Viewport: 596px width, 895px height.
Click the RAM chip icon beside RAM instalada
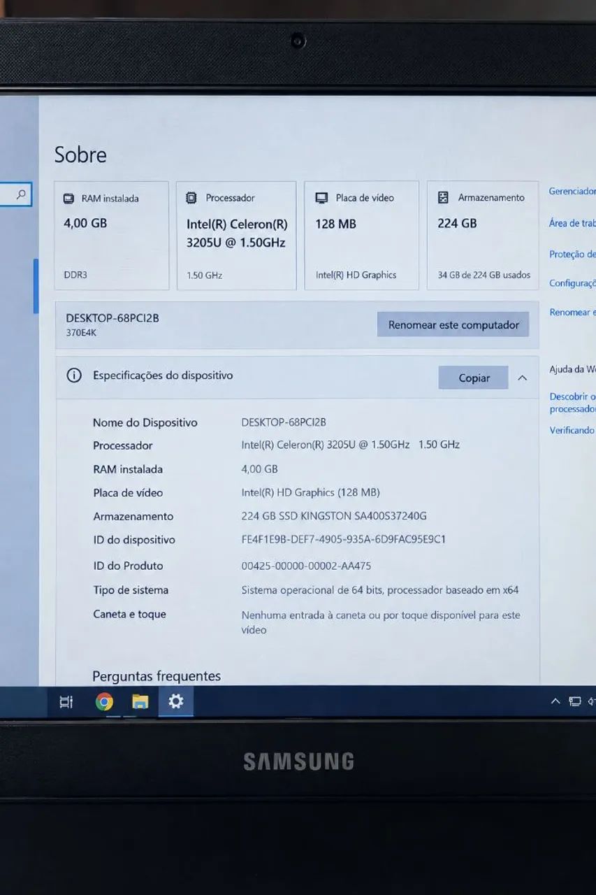(x=68, y=199)
